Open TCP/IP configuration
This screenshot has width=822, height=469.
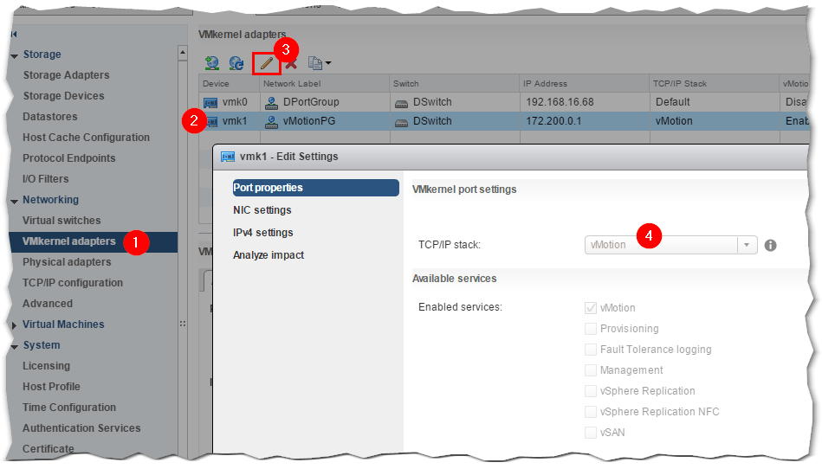(73, 283)
